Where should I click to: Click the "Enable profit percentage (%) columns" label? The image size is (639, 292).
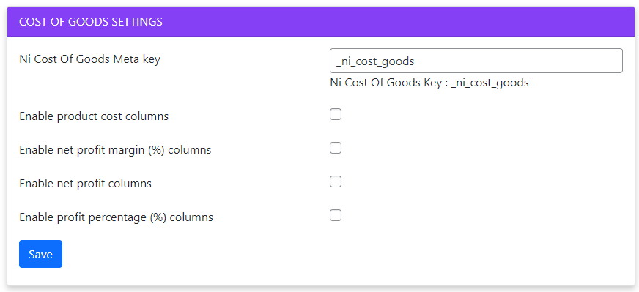point(116,217)
